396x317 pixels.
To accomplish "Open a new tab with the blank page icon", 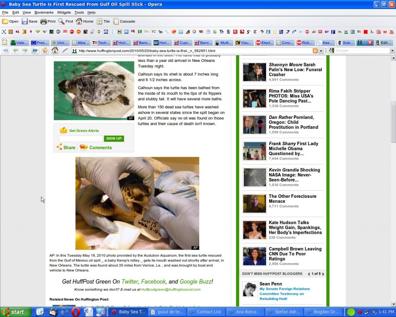I will pyautogui.click(x=4, y=42).
